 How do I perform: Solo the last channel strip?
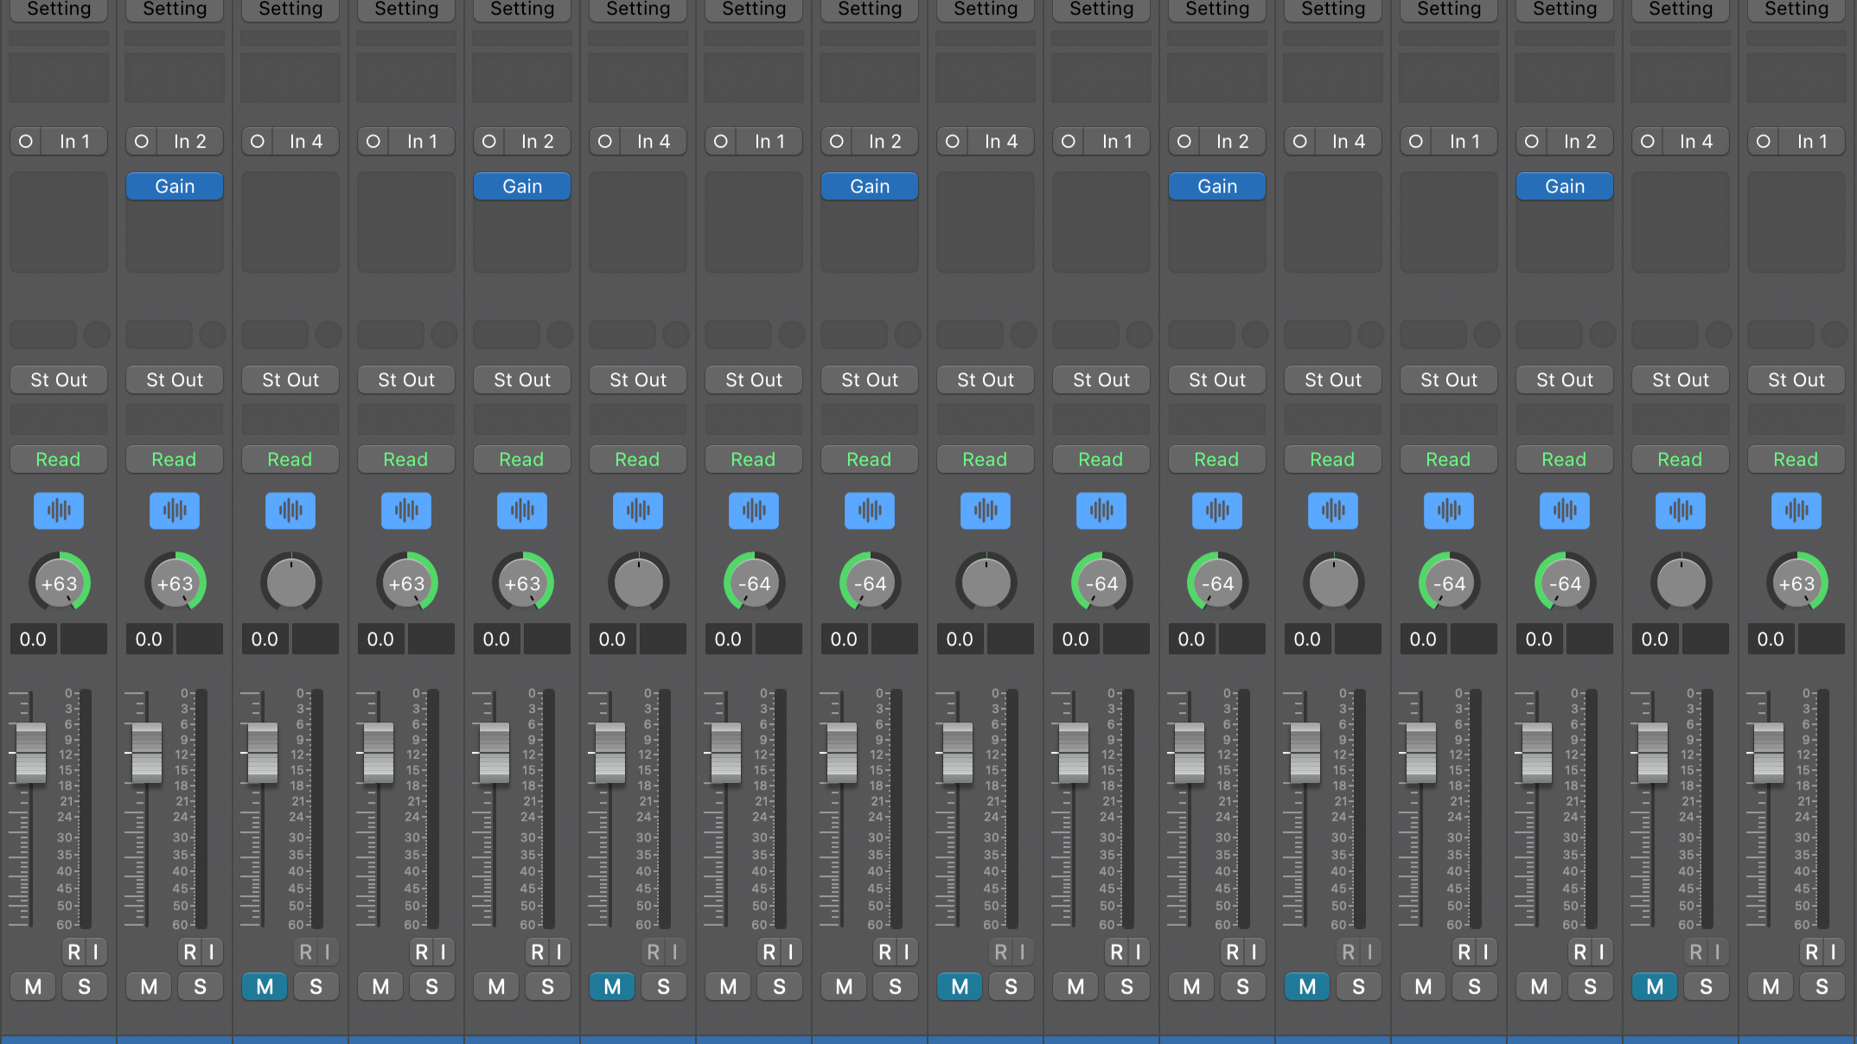click(x=1822, y=986)
